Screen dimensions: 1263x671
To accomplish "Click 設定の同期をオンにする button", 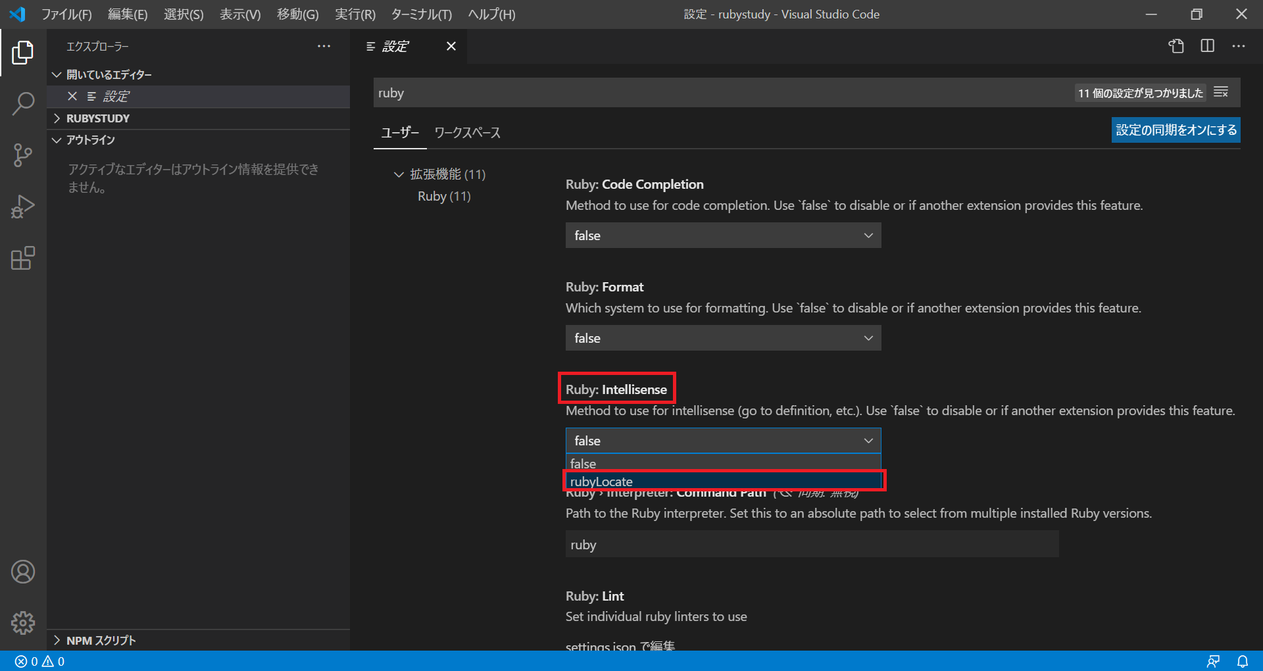I will point(1176,130).
